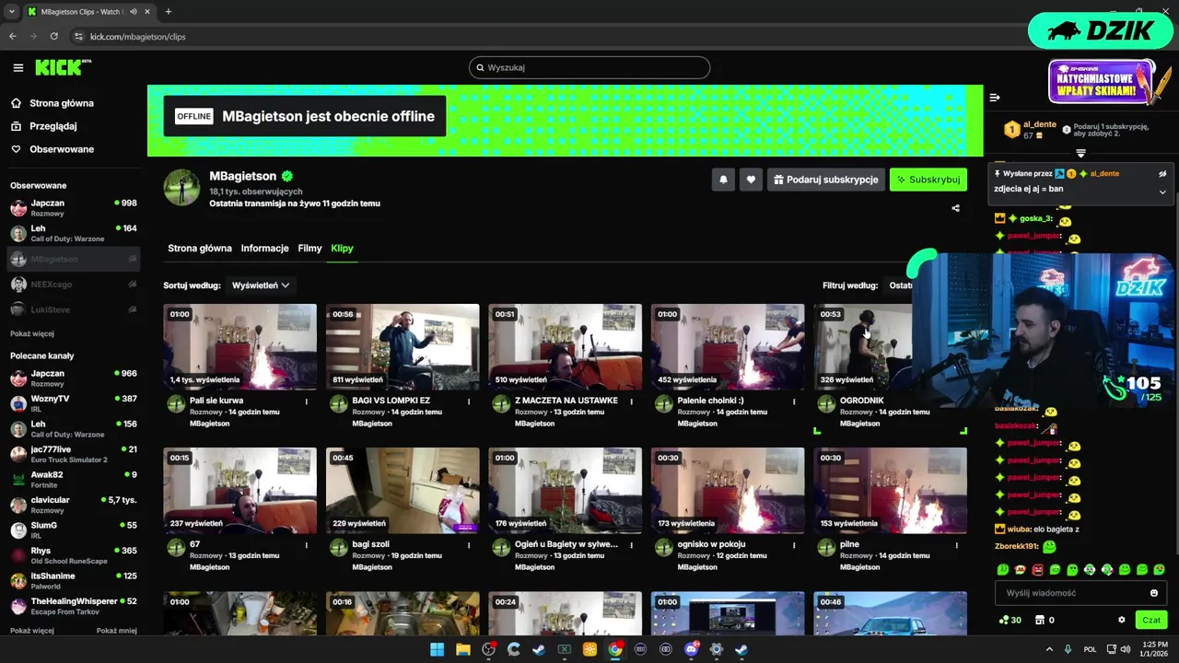Click the browser reload button
1179x663 pixels.
click(x=54, y=36)
